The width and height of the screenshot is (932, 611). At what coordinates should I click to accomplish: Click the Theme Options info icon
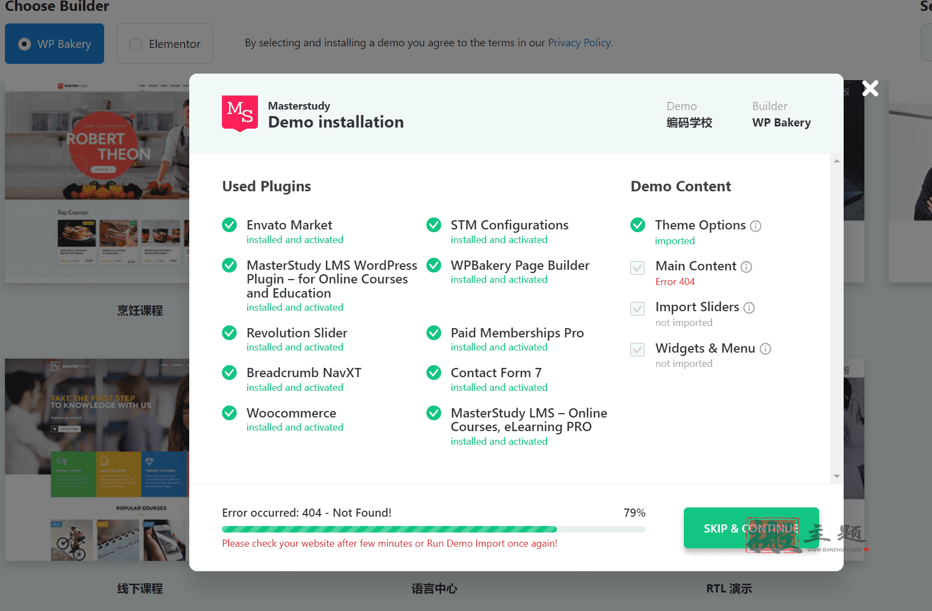click(755, 226)
